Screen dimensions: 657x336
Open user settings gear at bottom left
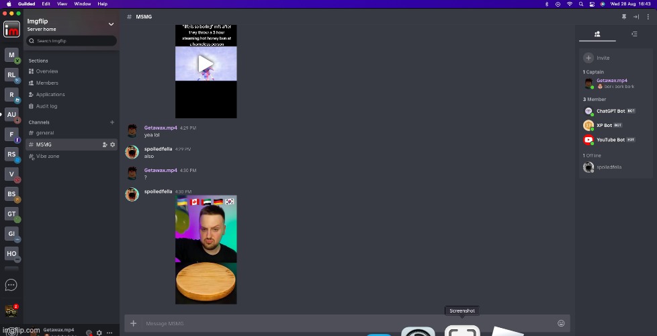(99, 333)
